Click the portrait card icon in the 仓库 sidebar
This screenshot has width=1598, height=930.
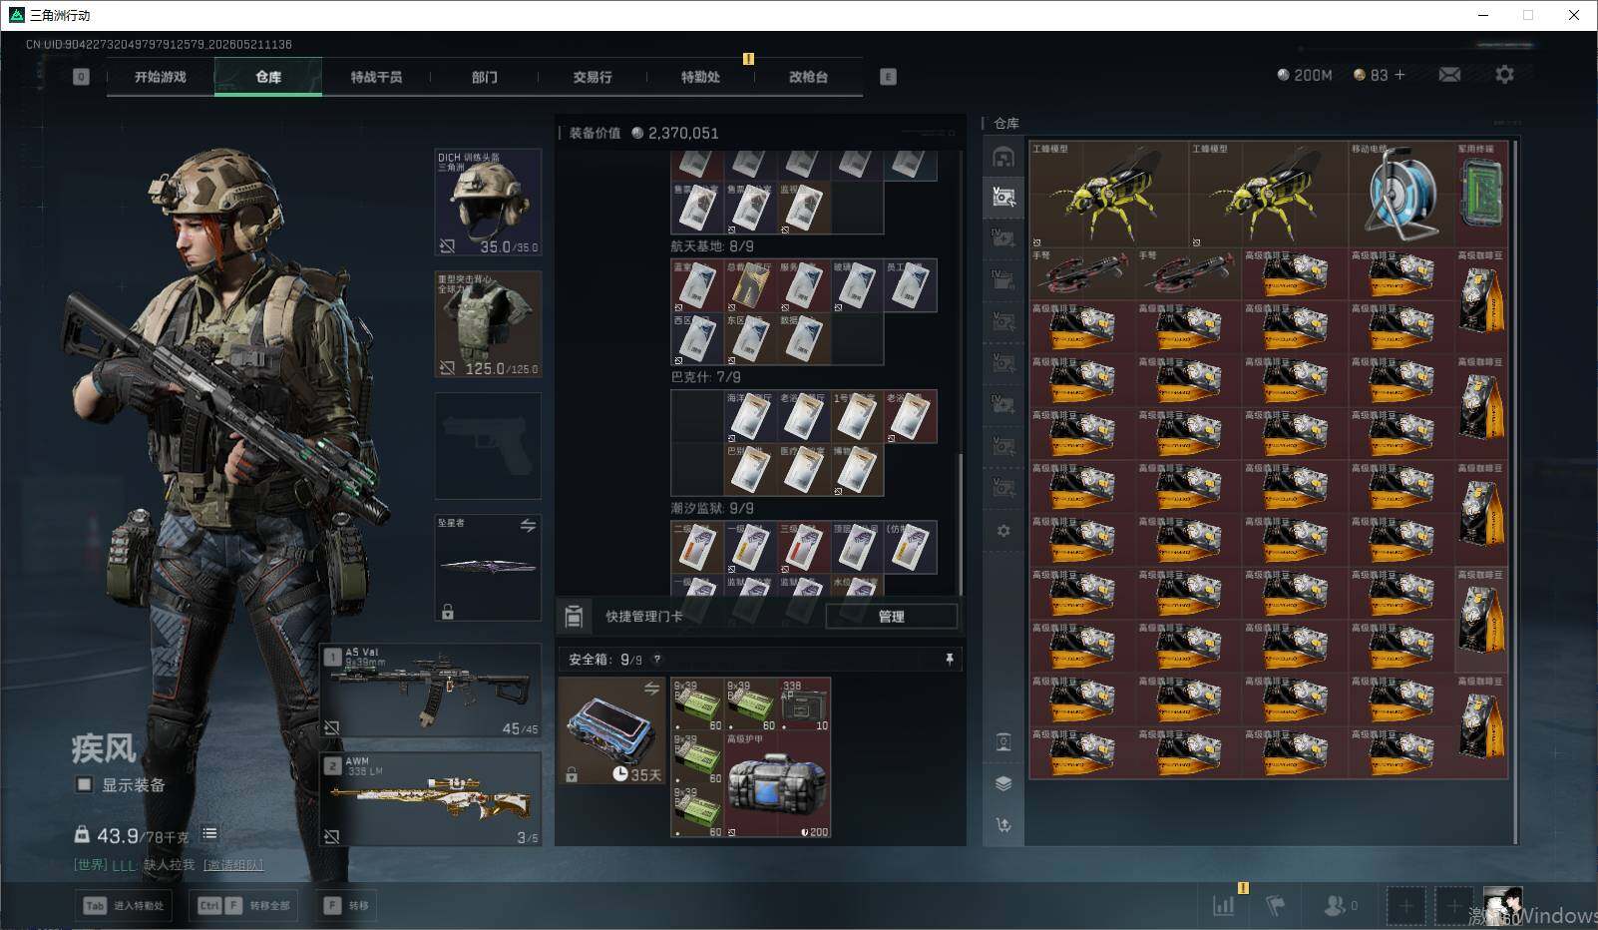click(1003, 741)
